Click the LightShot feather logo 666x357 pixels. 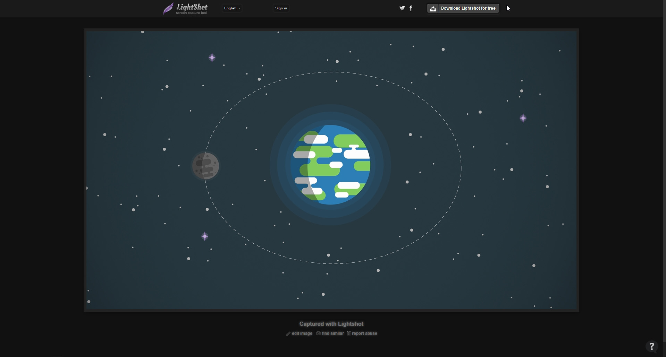click(x=185, y=9)
